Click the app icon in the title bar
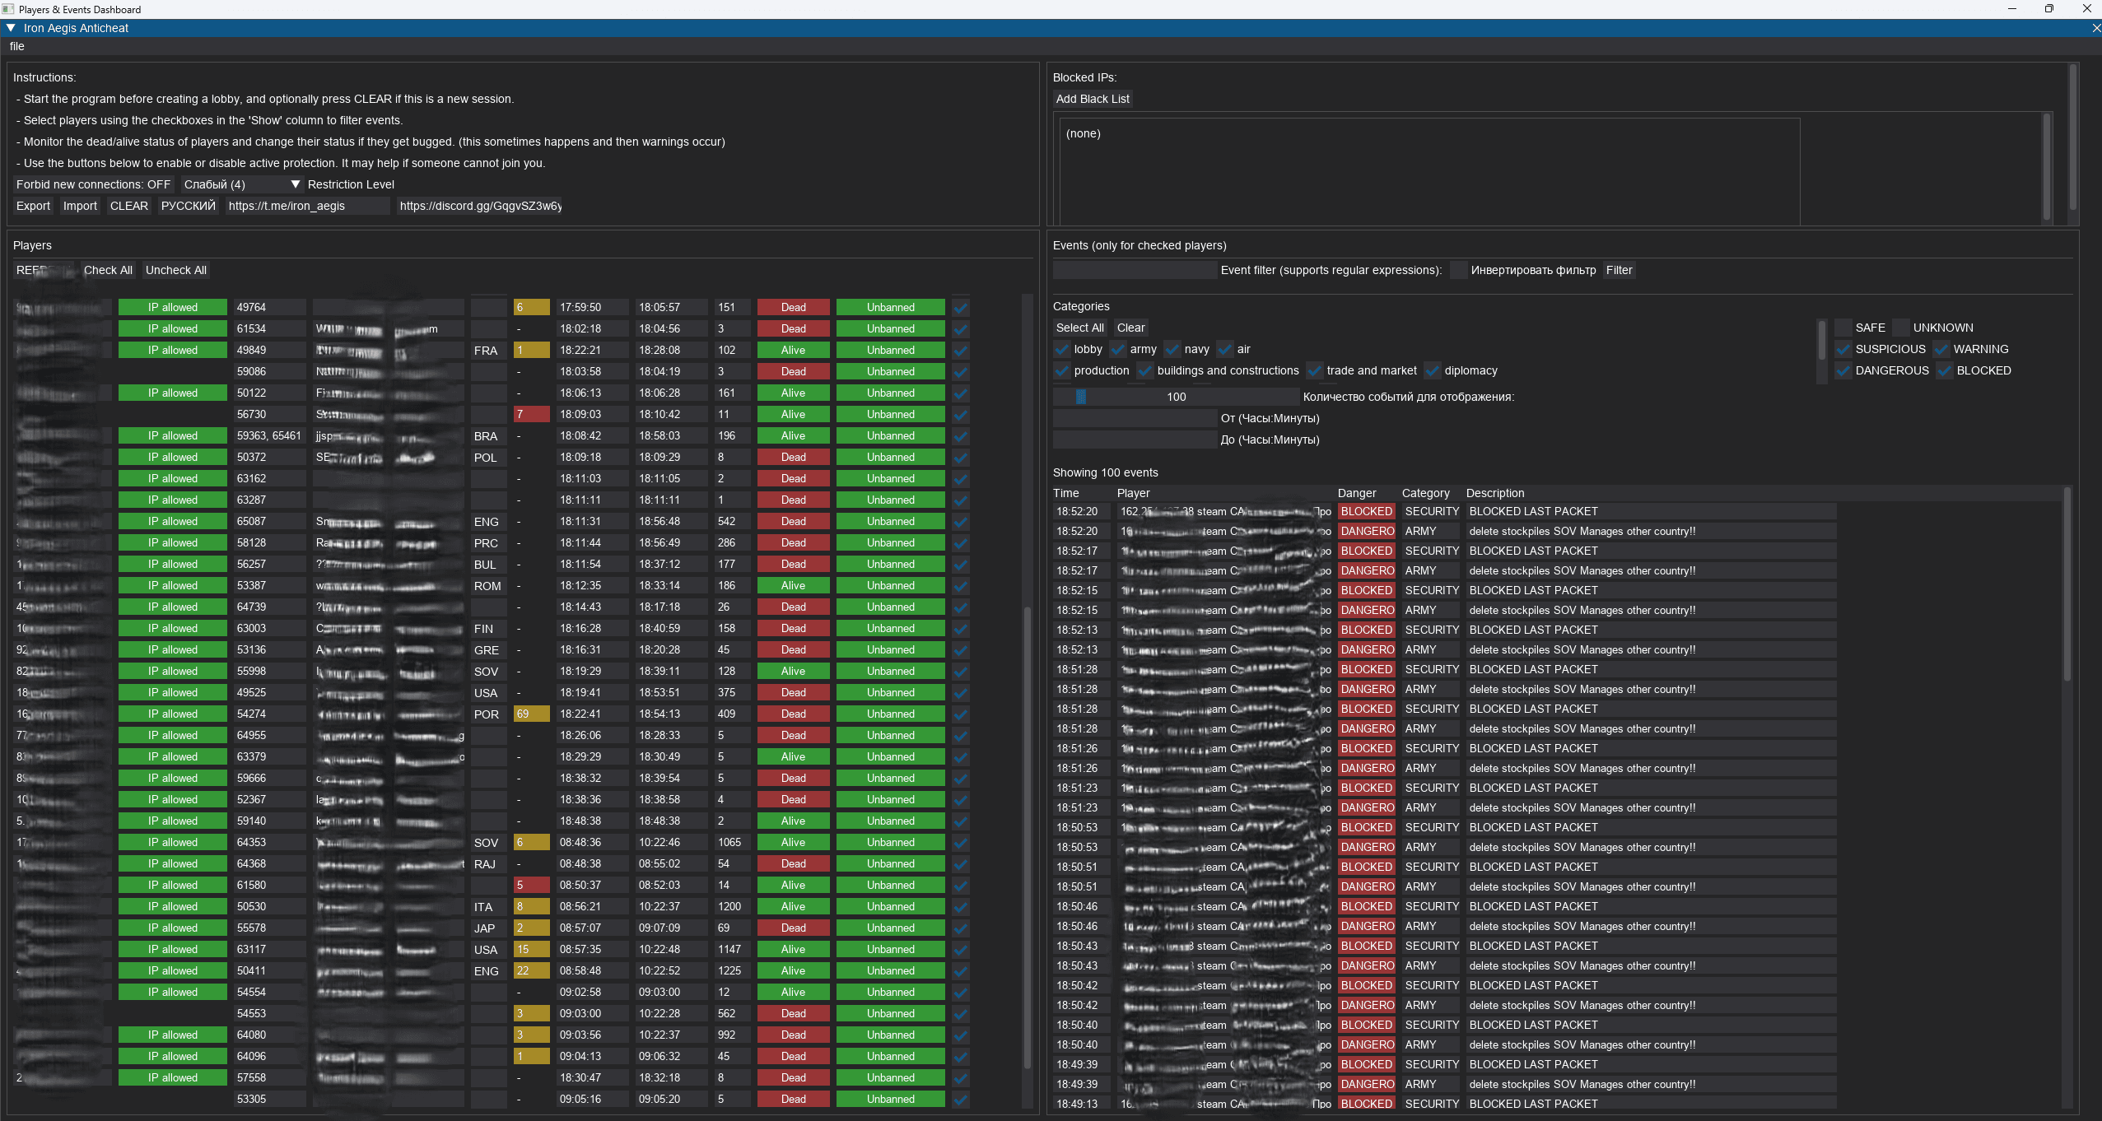2102x1121 pixels. (x=8, y=9)
